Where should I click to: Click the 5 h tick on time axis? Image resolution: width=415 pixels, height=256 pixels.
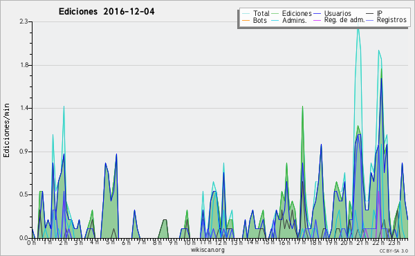(x=110, y=242)
